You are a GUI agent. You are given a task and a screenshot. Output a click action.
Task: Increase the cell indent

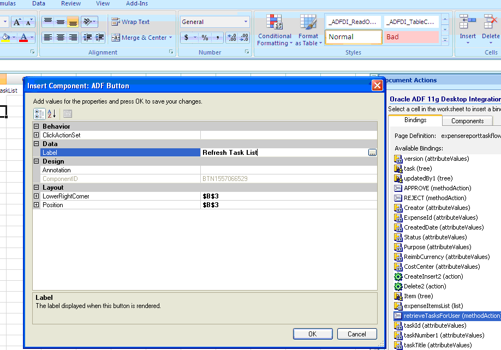click(99, 37)
